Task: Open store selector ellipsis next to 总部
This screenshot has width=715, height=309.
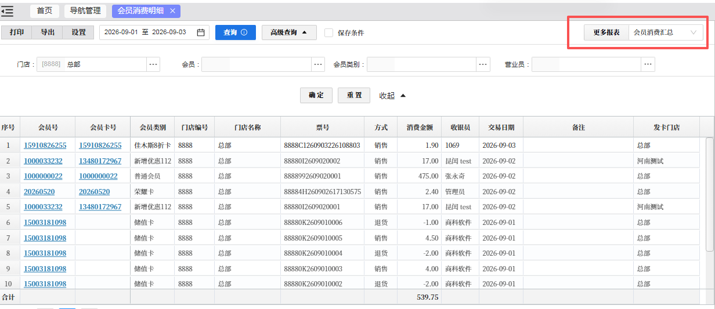Action: click(x=153, y=64)
